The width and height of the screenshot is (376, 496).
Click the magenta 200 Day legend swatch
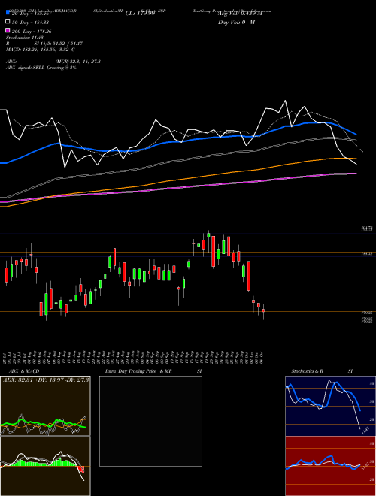click(8, 31)
